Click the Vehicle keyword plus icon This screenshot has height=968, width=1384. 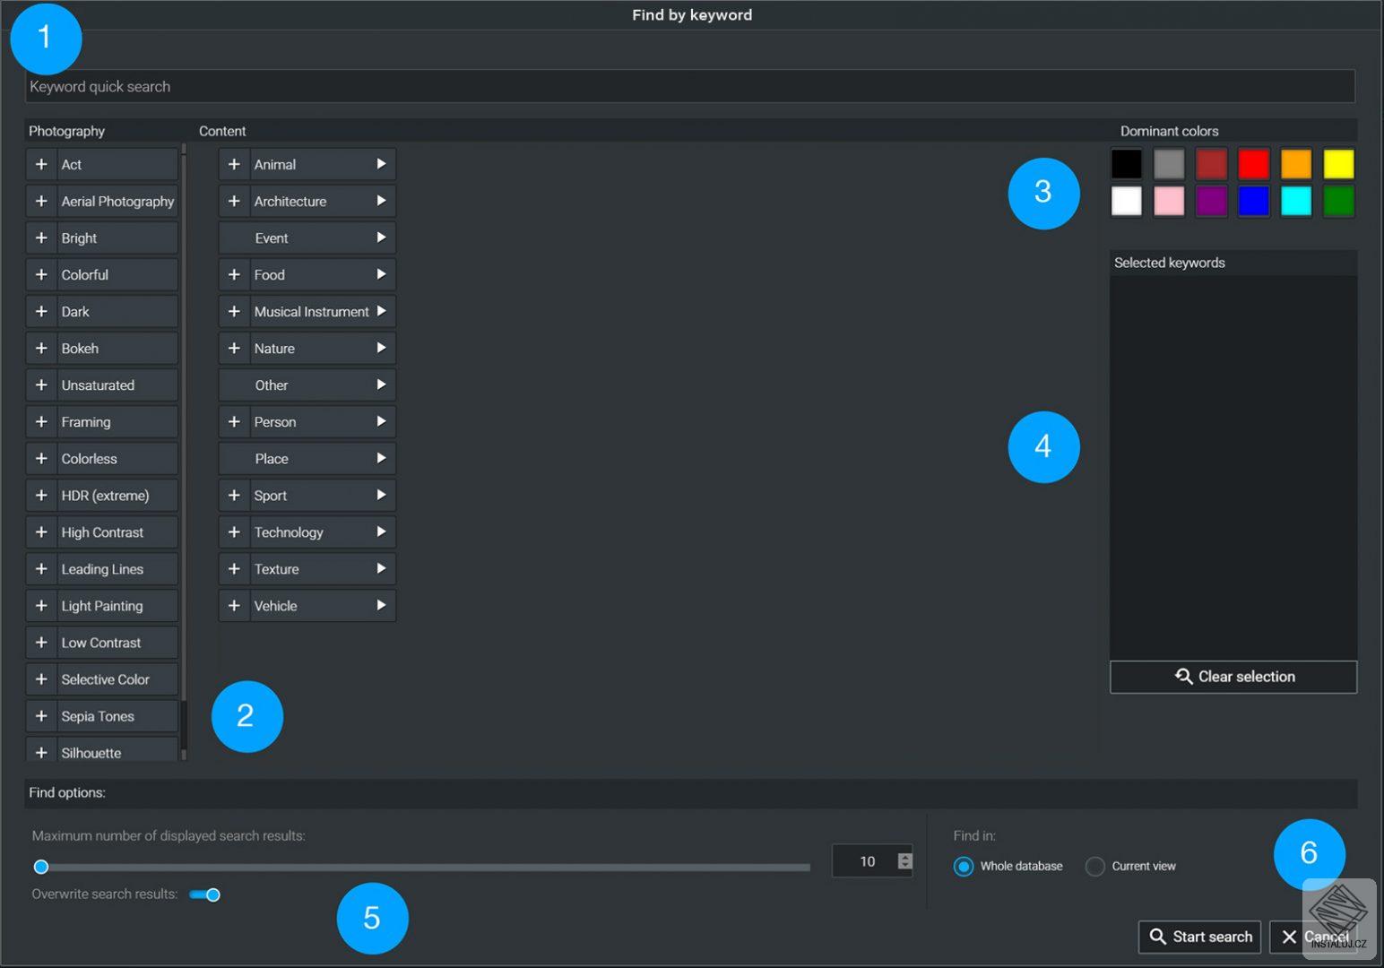pyautogui.click(x=234, y=605)
